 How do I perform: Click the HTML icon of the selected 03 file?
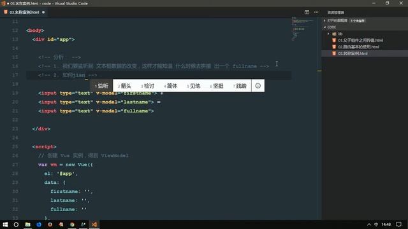pos(334,53)
